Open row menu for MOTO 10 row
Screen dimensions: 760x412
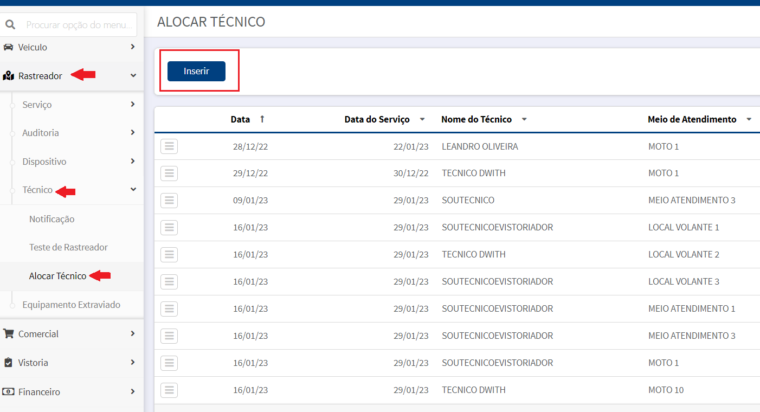tap(169, 390)
